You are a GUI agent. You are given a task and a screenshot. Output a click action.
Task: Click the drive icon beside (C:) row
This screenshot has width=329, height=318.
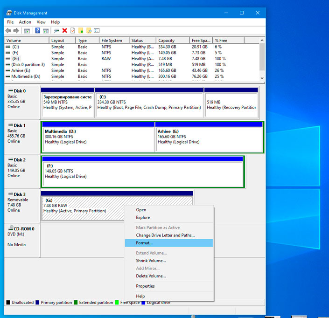pos(8,47)
